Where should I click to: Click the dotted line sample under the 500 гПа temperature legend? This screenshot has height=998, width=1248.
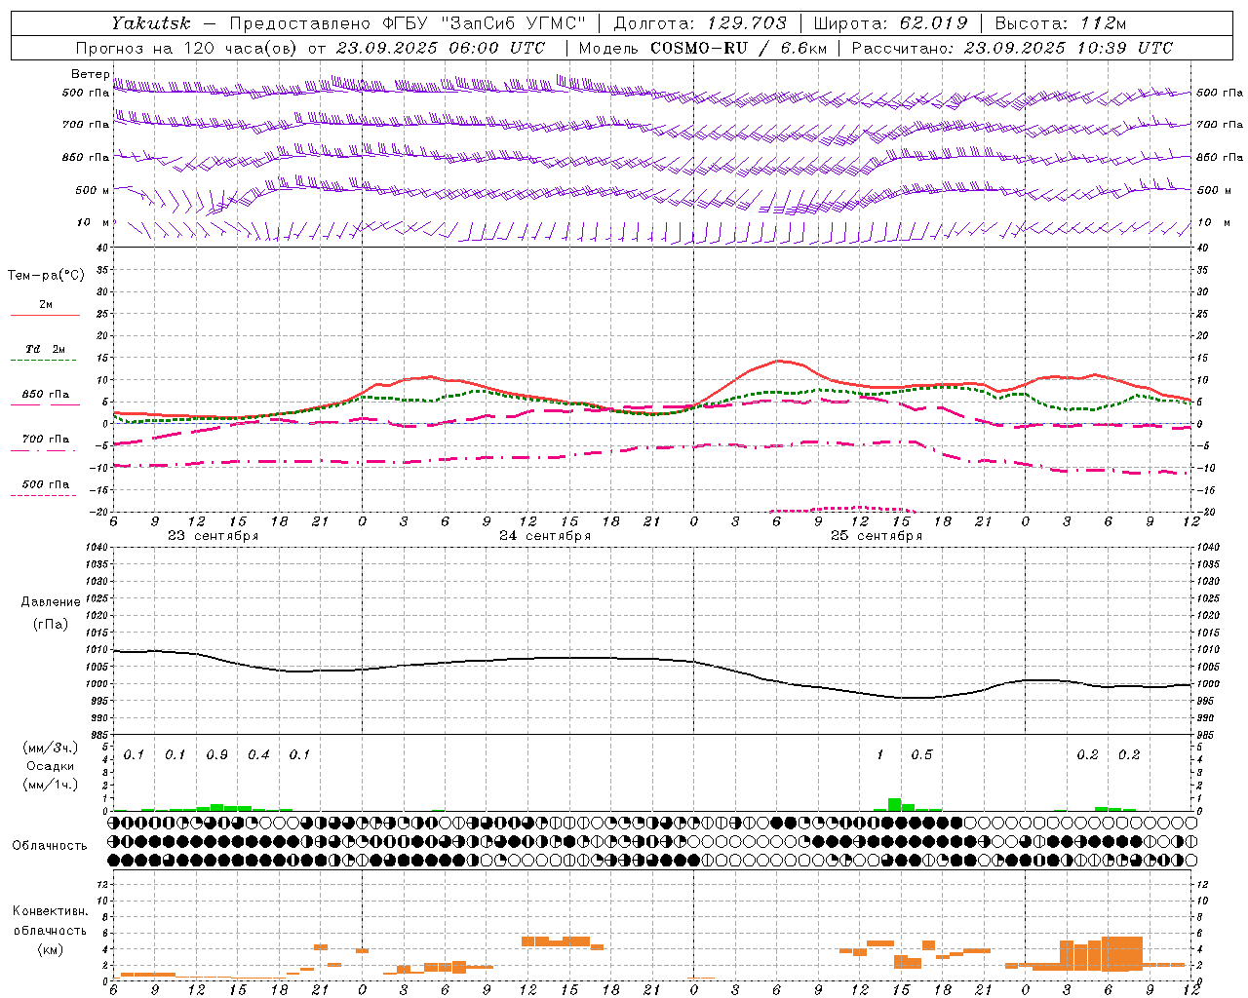(43, 495)
